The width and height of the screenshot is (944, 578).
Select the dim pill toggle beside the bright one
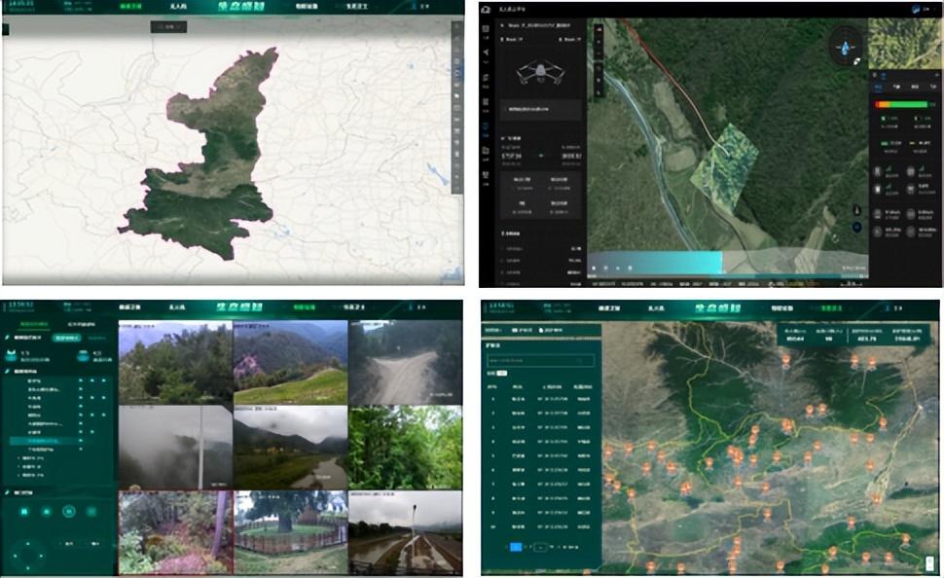pyautogui.click(x=97, y=338)
